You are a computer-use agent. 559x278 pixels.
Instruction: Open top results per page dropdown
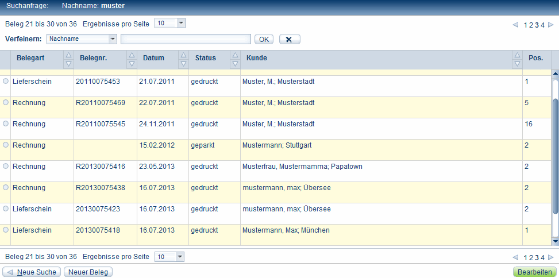pos(181,24)
